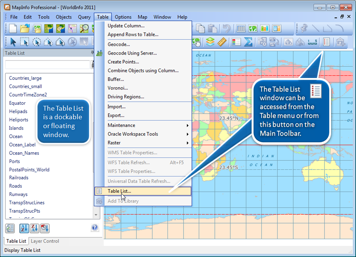Open the Tools menu

43,17
